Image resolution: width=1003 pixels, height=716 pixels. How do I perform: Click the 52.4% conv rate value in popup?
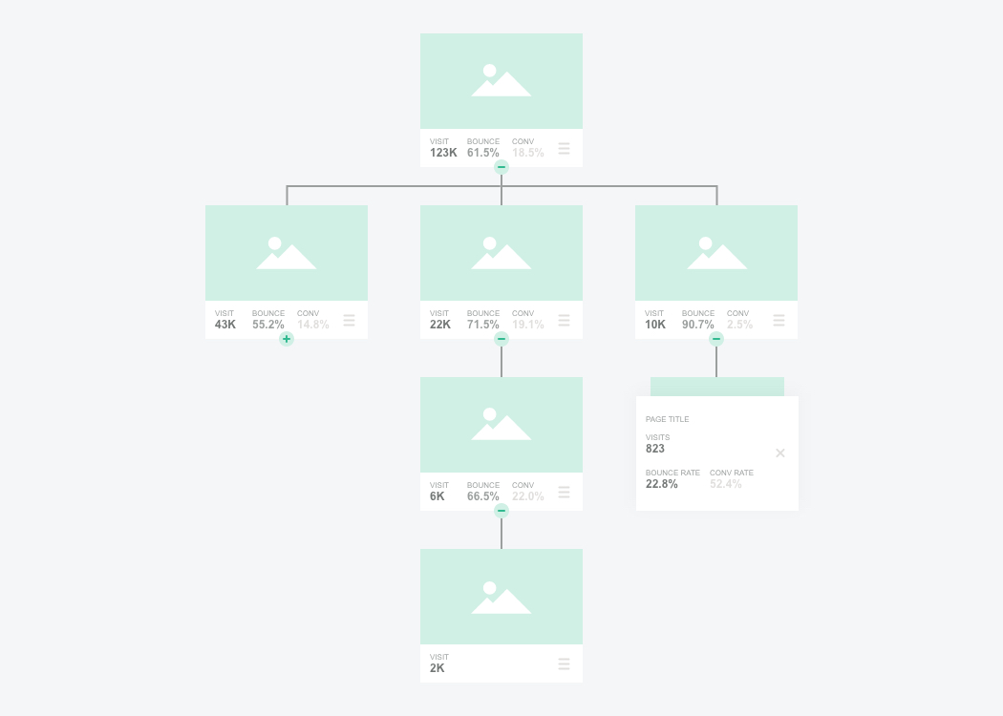click(x=726, y=484)
